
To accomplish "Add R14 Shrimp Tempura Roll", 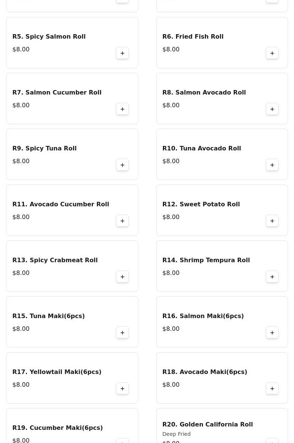I will (272, 277).
